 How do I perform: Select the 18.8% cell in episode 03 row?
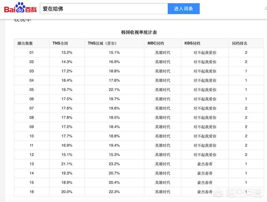tap(114, 71)
